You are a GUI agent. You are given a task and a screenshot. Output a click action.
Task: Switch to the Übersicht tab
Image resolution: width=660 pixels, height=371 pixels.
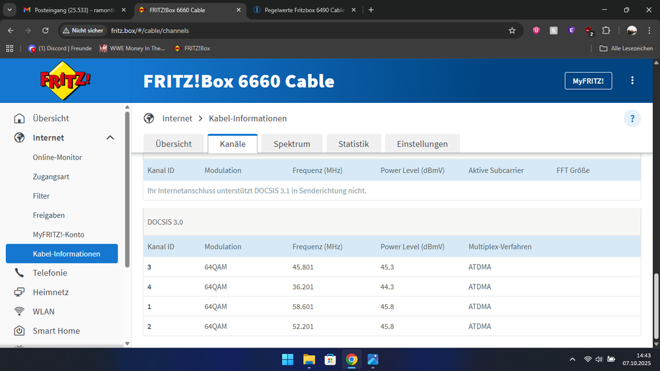[173, 144]
